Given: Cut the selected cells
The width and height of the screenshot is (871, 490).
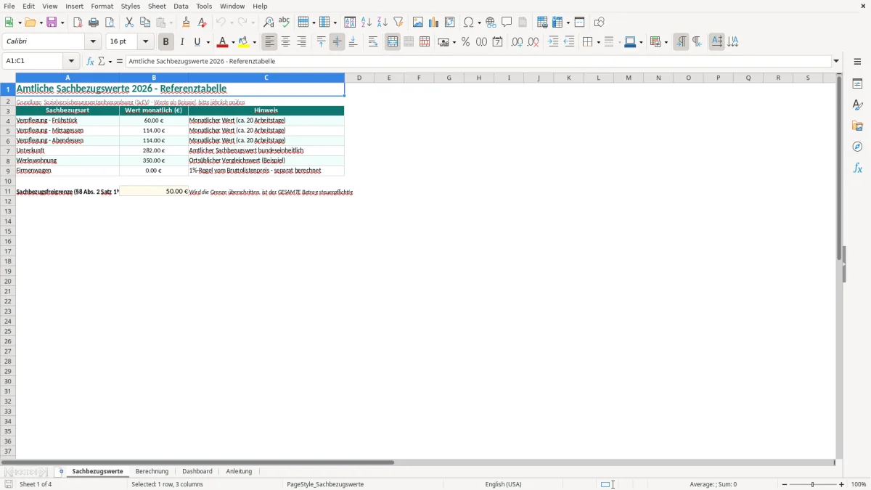Looking at the screenshot, I should pos(129,23).
